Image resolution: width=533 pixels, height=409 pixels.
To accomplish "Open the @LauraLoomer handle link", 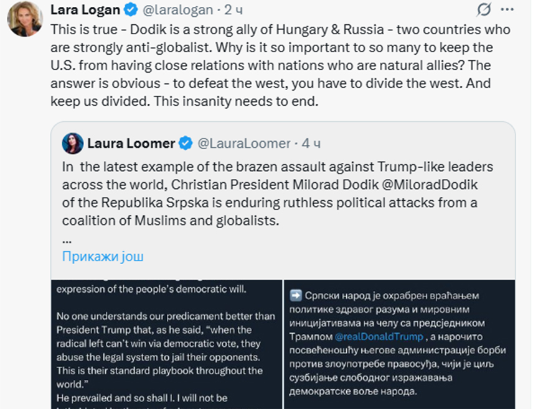I will (x=244, y=144).
